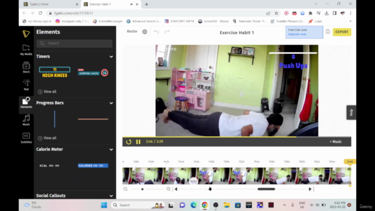Zoom out the timeline
Viewport: 375px width, 211px height.
click(x=125, y=189)
